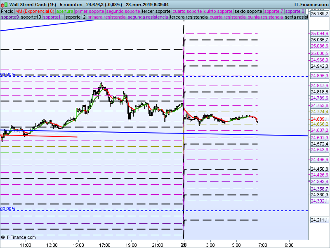This screenshot has height=248, width=330.
Task: Click the IT-Finance.com link at top right
Action: tap(311, 5)
